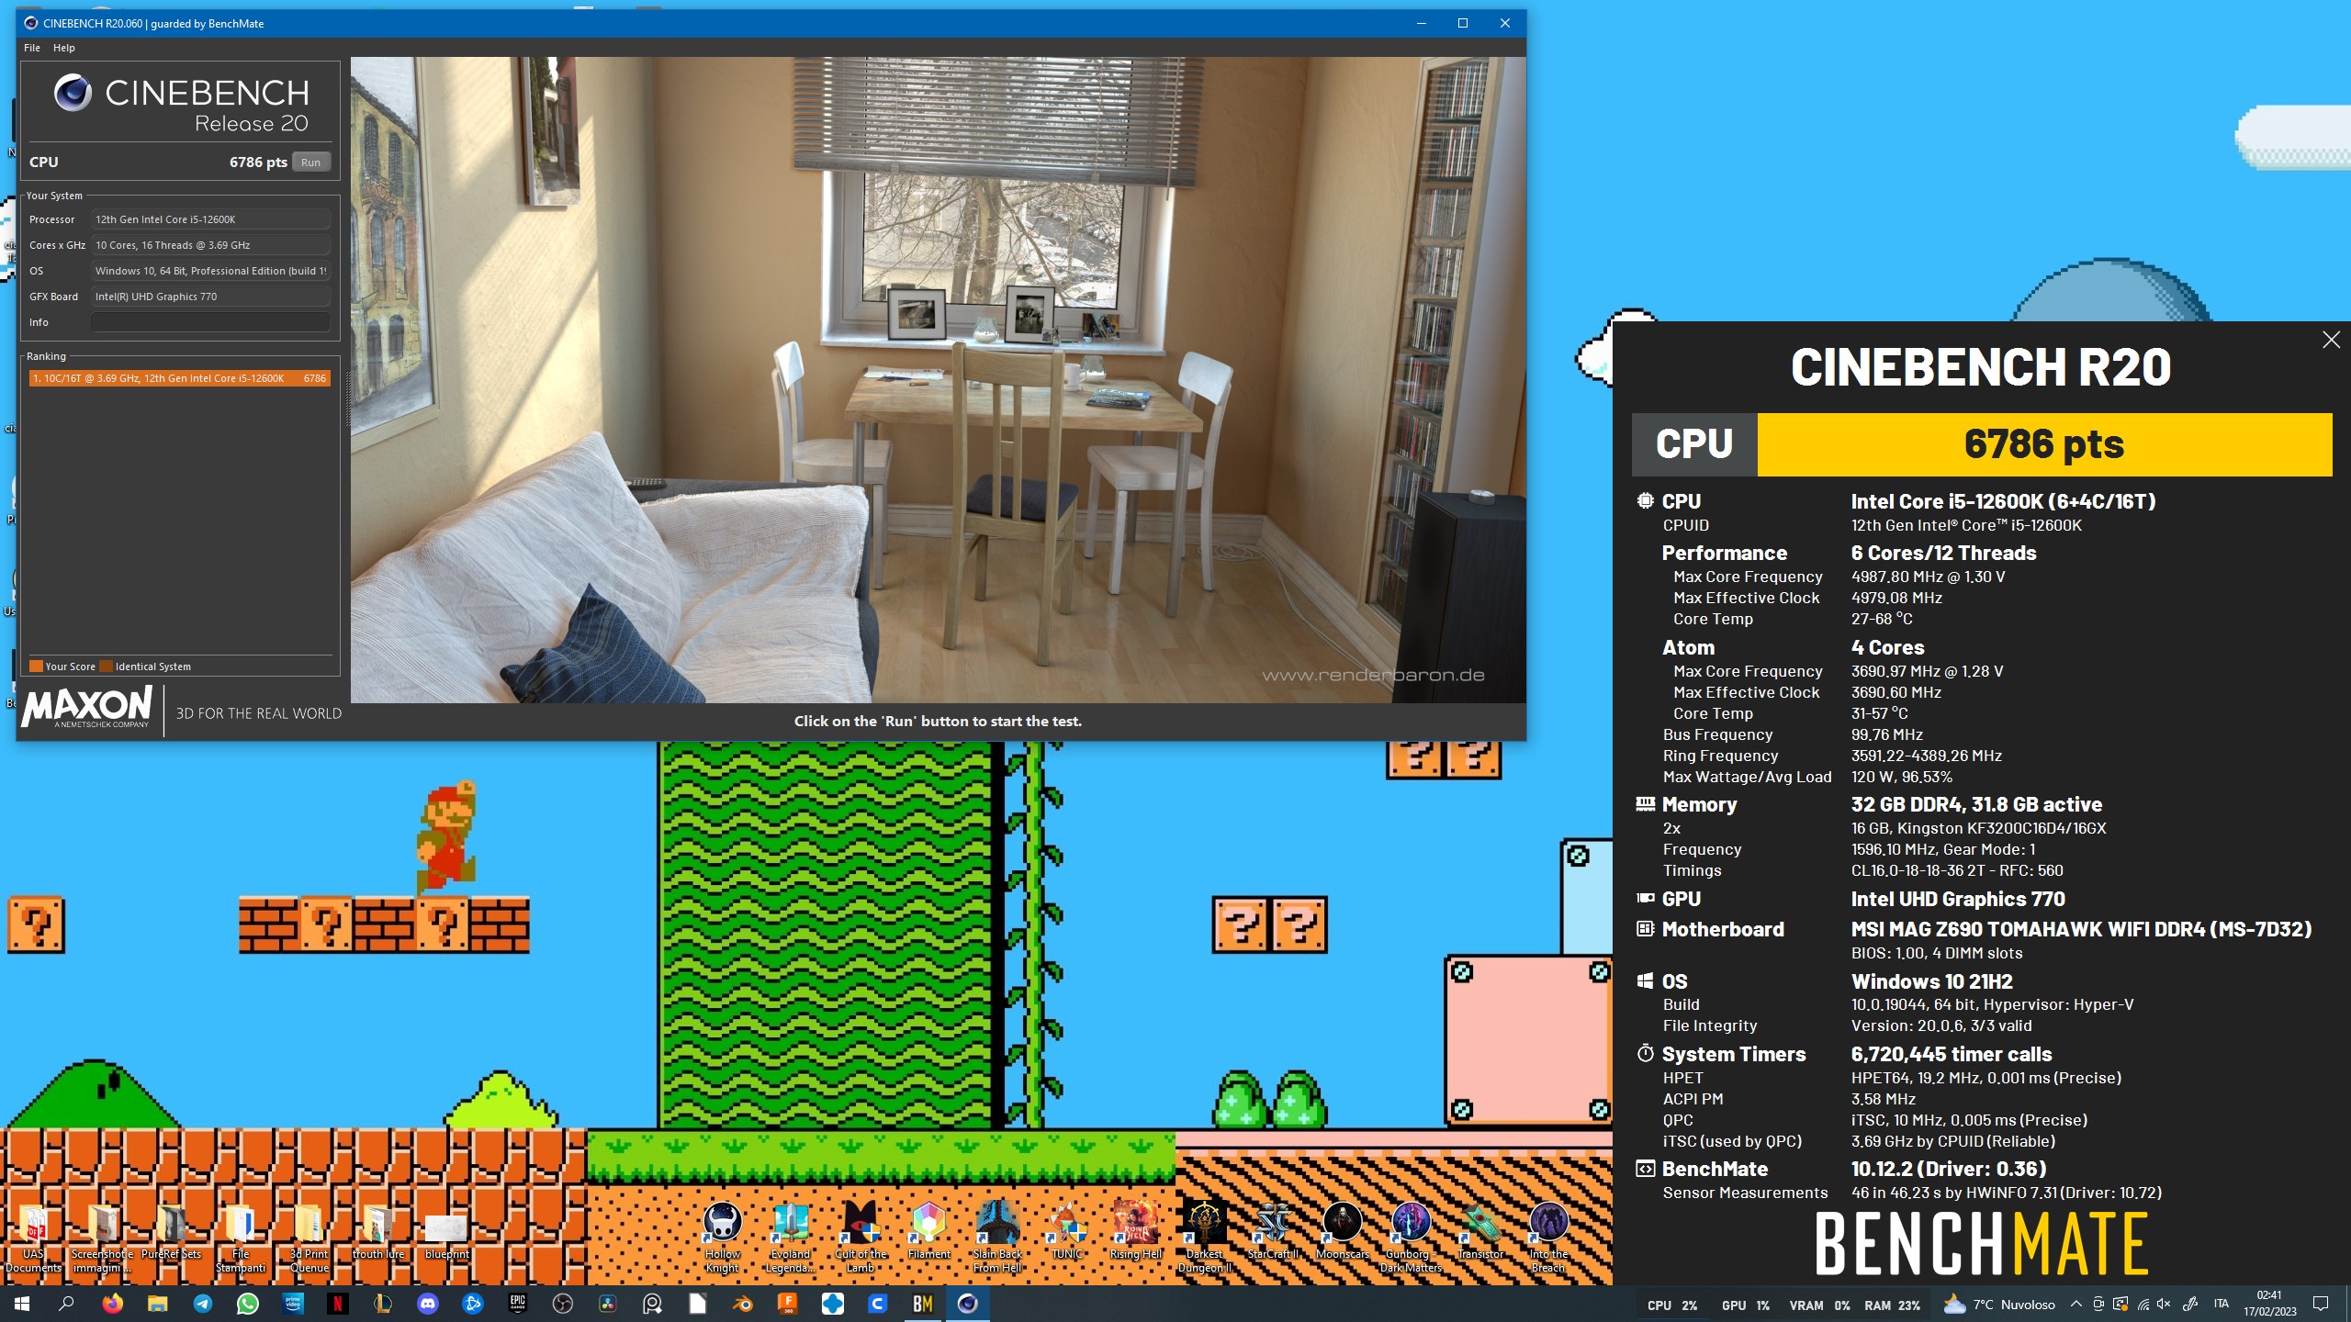Open Transistor desktop shortcut
Viewport: 2351px width, 1322px height.
[1480, 1232]
